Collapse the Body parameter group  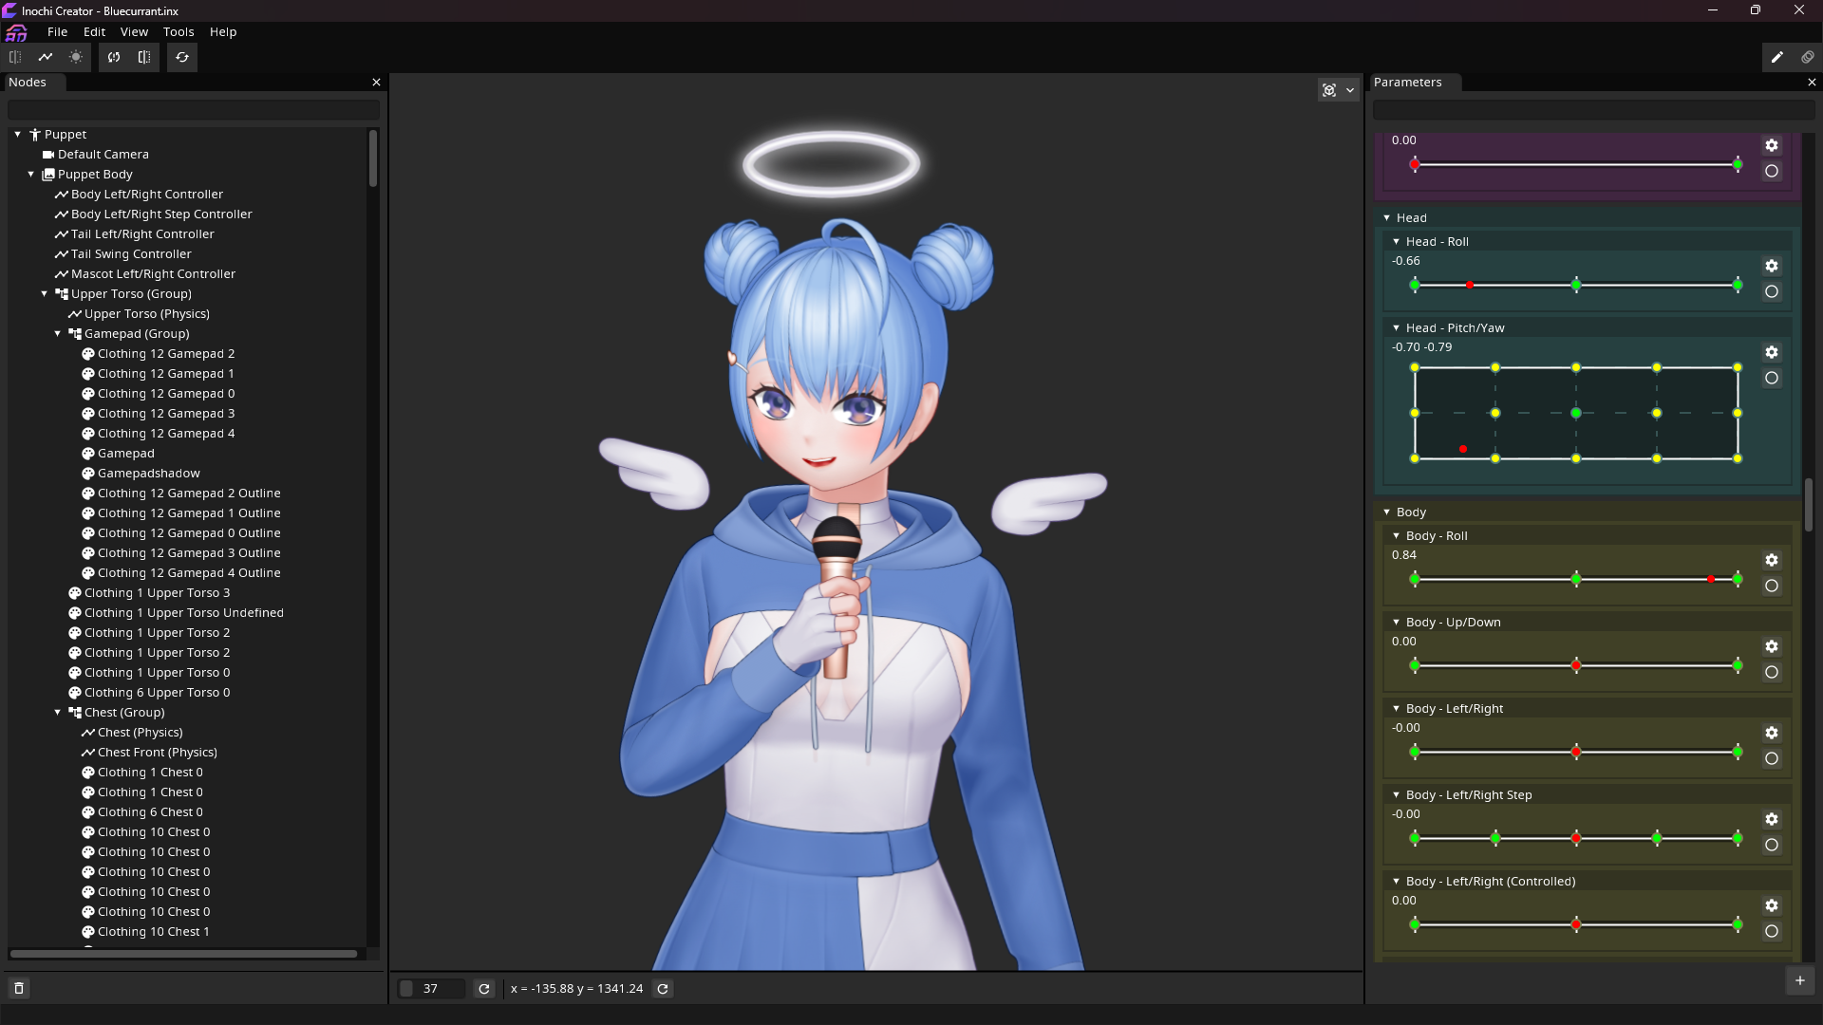[x=1386, y=512]
